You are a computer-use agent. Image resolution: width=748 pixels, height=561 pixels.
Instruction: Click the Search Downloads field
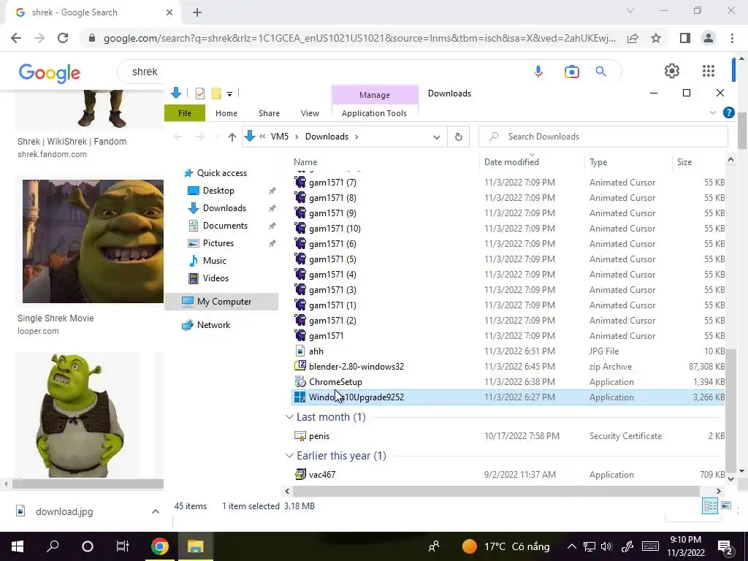(603, 137)
